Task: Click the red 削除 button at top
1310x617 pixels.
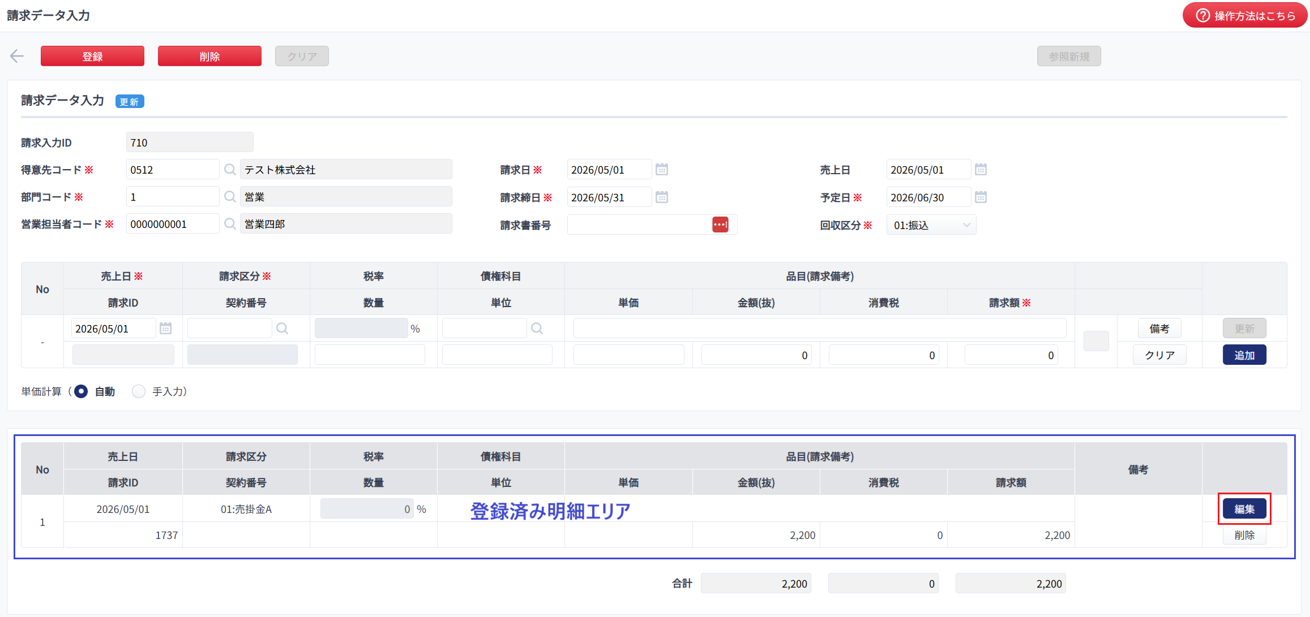Action: tap(209, 56)
